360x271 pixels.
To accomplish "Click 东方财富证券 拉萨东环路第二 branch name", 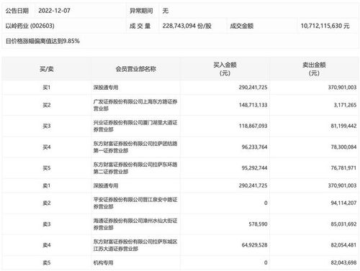I will (x=135, y=168).
